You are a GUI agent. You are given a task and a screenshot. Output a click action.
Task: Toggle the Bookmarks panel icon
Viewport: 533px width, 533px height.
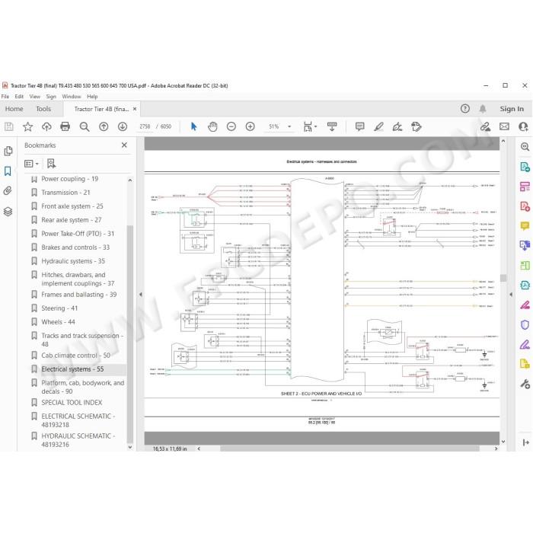pos(8,171)
